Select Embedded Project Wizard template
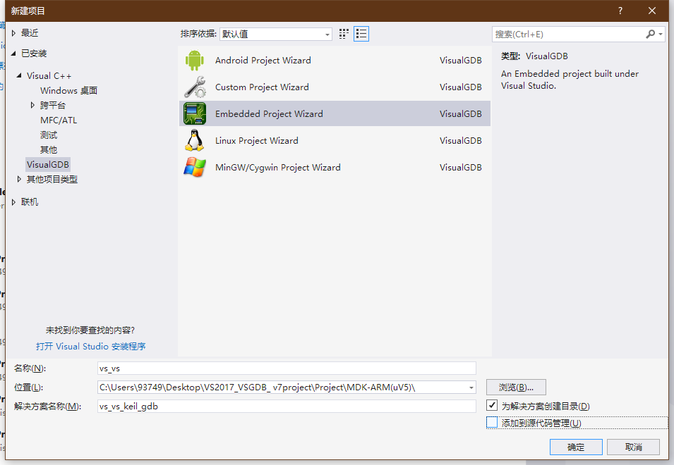Viewport: 674px width, 465px height. (335, 113)
